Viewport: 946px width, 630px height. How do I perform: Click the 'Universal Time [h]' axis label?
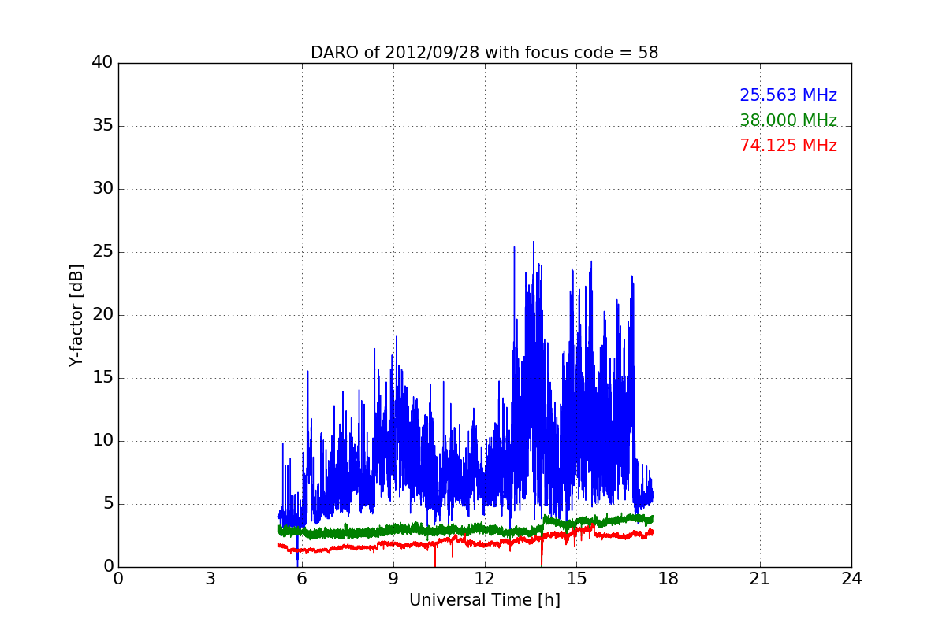[485, 600]
